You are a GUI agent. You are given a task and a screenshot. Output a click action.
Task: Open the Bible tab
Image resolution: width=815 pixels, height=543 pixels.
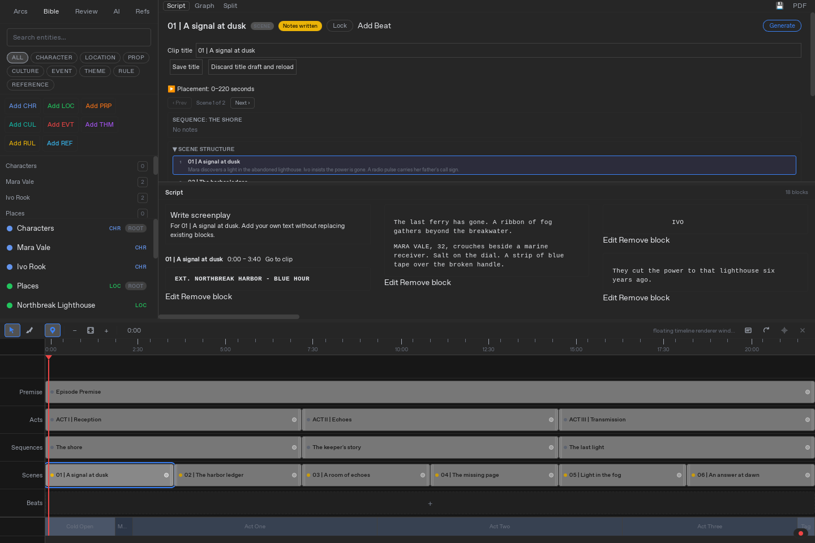pos(52,11)
